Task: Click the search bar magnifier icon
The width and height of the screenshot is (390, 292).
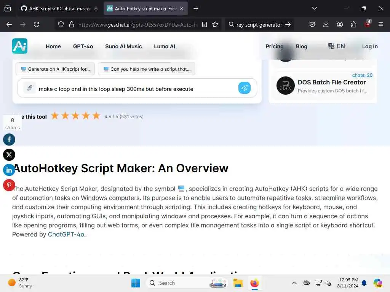Action: [231, 25]
